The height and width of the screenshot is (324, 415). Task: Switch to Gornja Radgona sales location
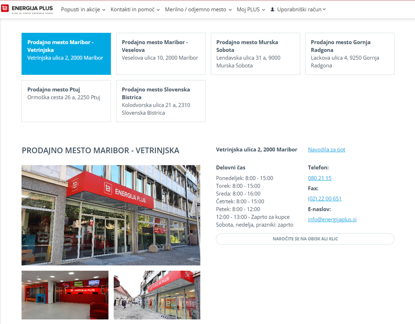[349, 54]
